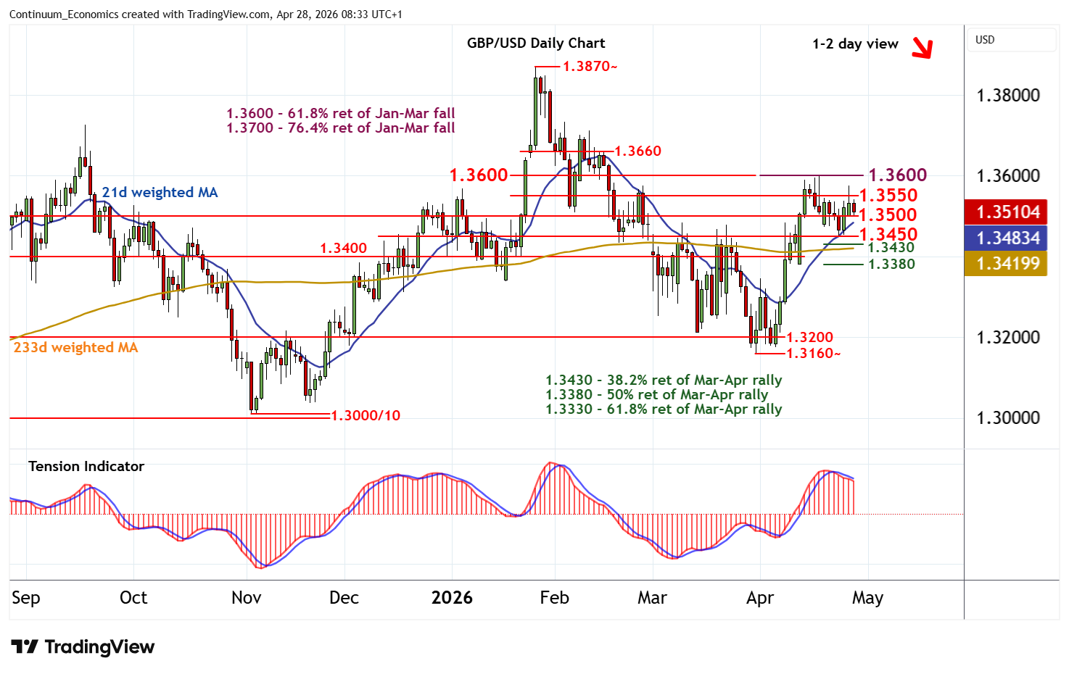Viewport: 1069px width, 674px height.
Task: Open the USD currency selector box
Action: coord(1011,40)
